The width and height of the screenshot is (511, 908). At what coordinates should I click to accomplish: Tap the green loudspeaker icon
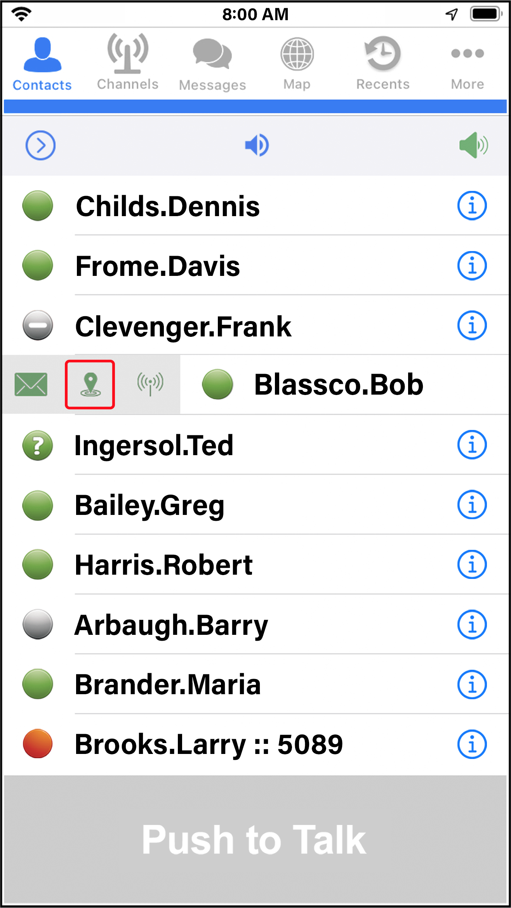click(474, 146)
